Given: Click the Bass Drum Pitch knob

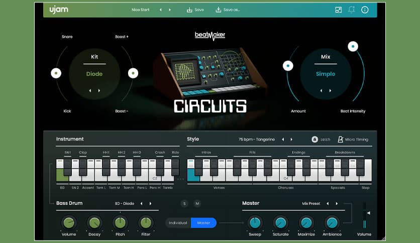Looking at the screenshot, I should [x=120, y=222].
